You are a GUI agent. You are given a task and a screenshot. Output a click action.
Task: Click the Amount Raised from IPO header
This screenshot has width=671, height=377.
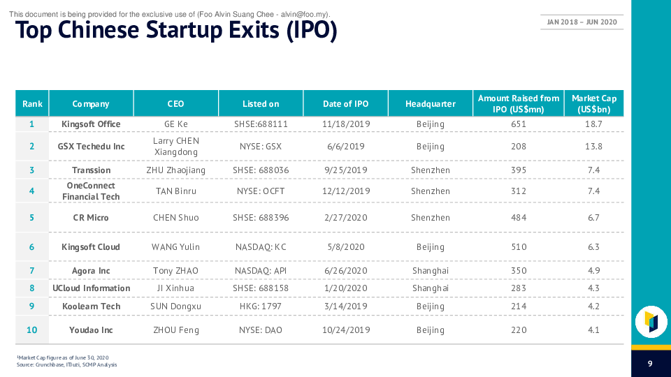click(x=519, y=104)
